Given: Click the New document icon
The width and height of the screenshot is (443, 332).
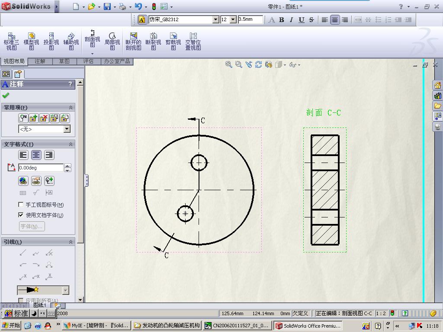Looking at the screenshot, I should 76,6.
